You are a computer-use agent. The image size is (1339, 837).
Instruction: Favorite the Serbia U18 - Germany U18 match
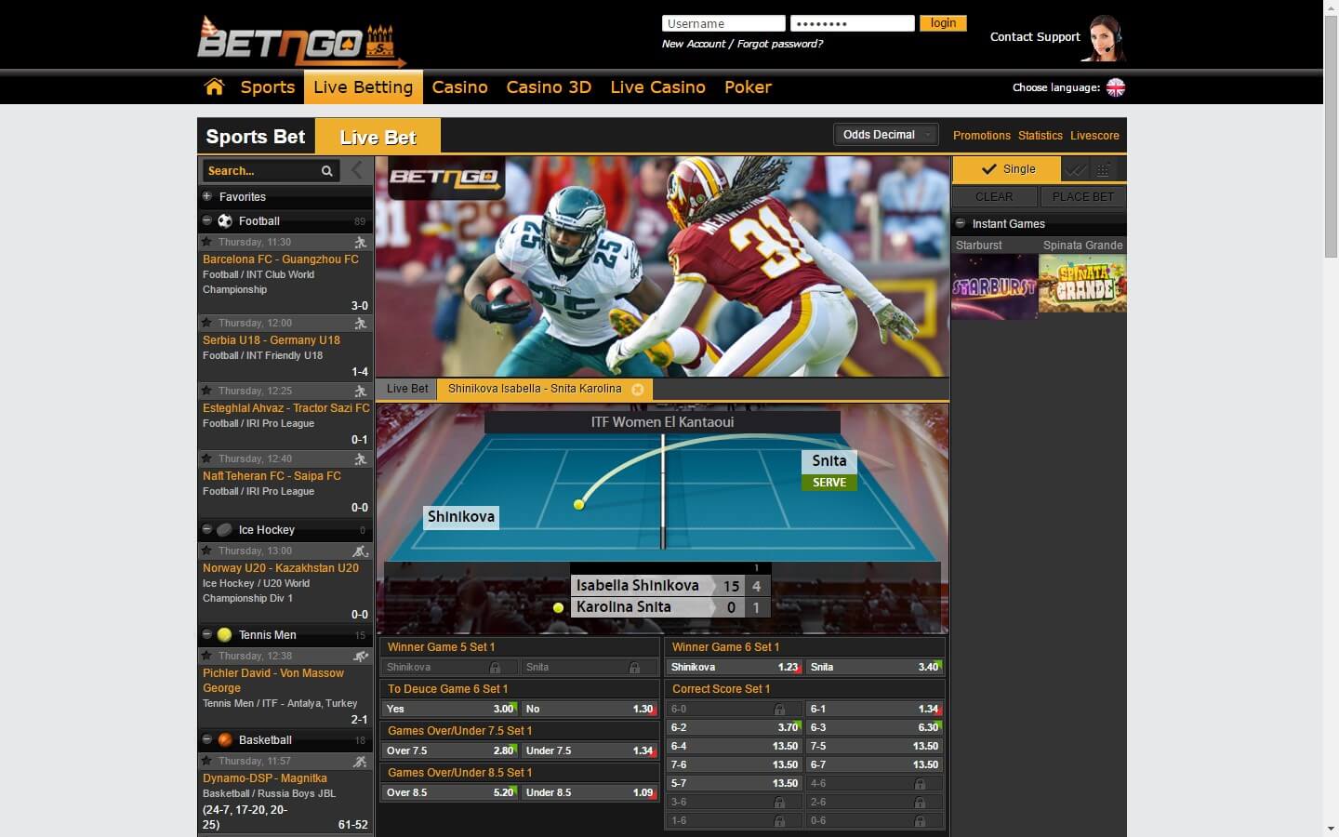207,323
